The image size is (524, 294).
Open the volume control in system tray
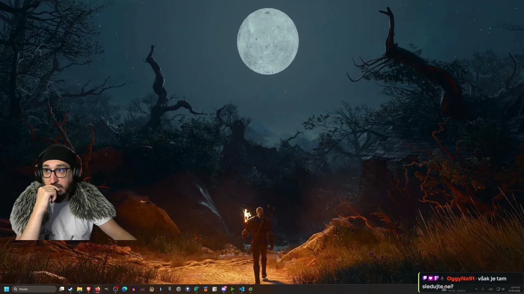click(x=504, y=289)
